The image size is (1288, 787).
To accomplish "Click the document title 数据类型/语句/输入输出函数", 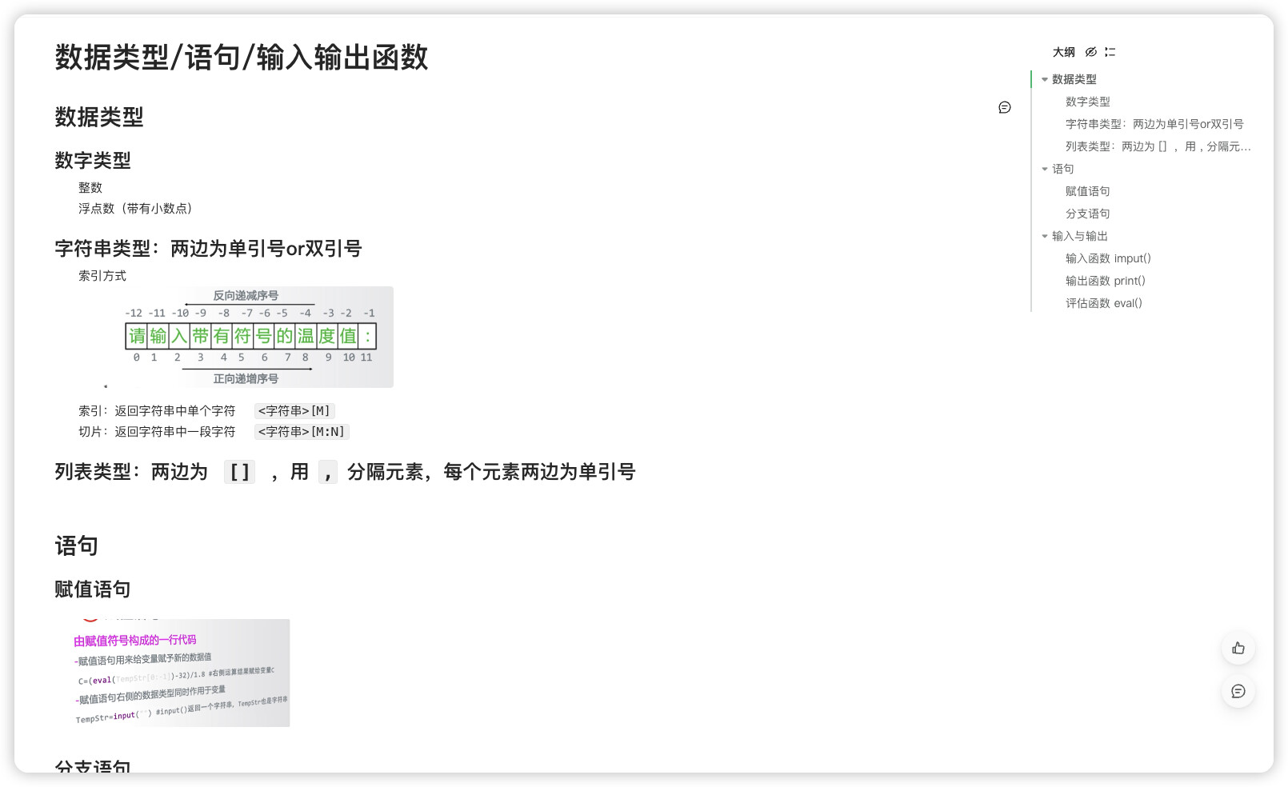I will (x=242, y=58).
